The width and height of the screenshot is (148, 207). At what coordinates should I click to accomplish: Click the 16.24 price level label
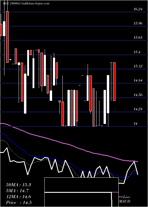138,9
